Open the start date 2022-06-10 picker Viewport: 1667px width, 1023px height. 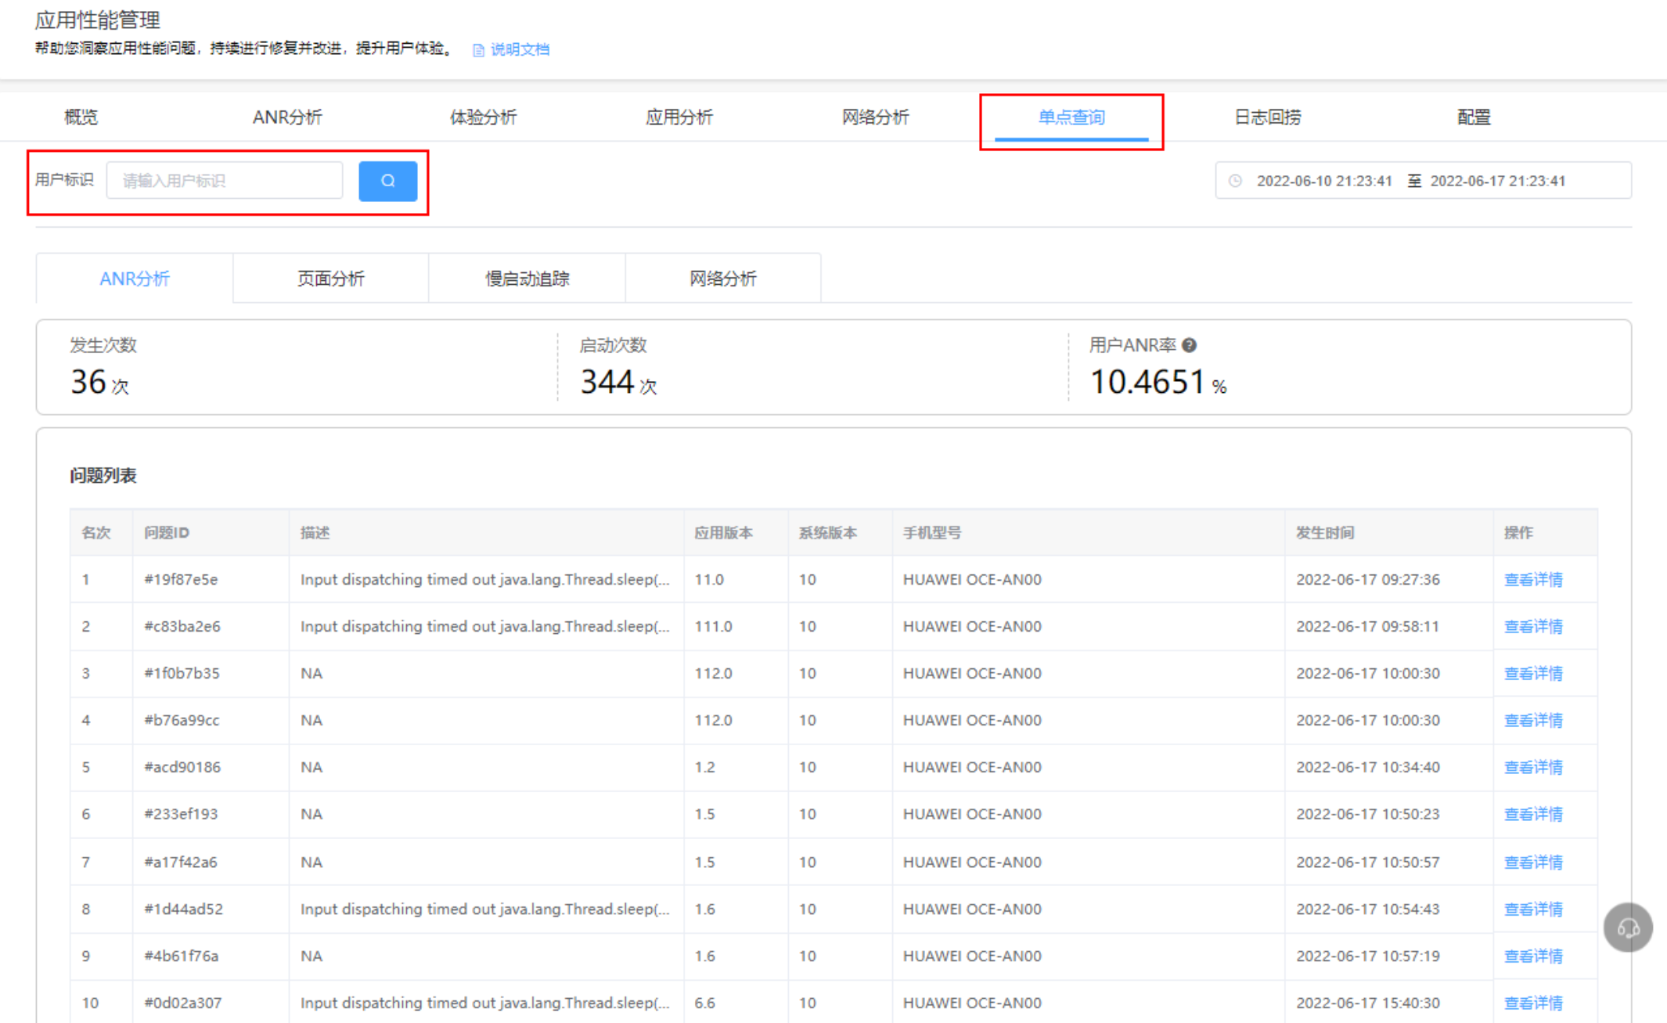(1323, 181)
